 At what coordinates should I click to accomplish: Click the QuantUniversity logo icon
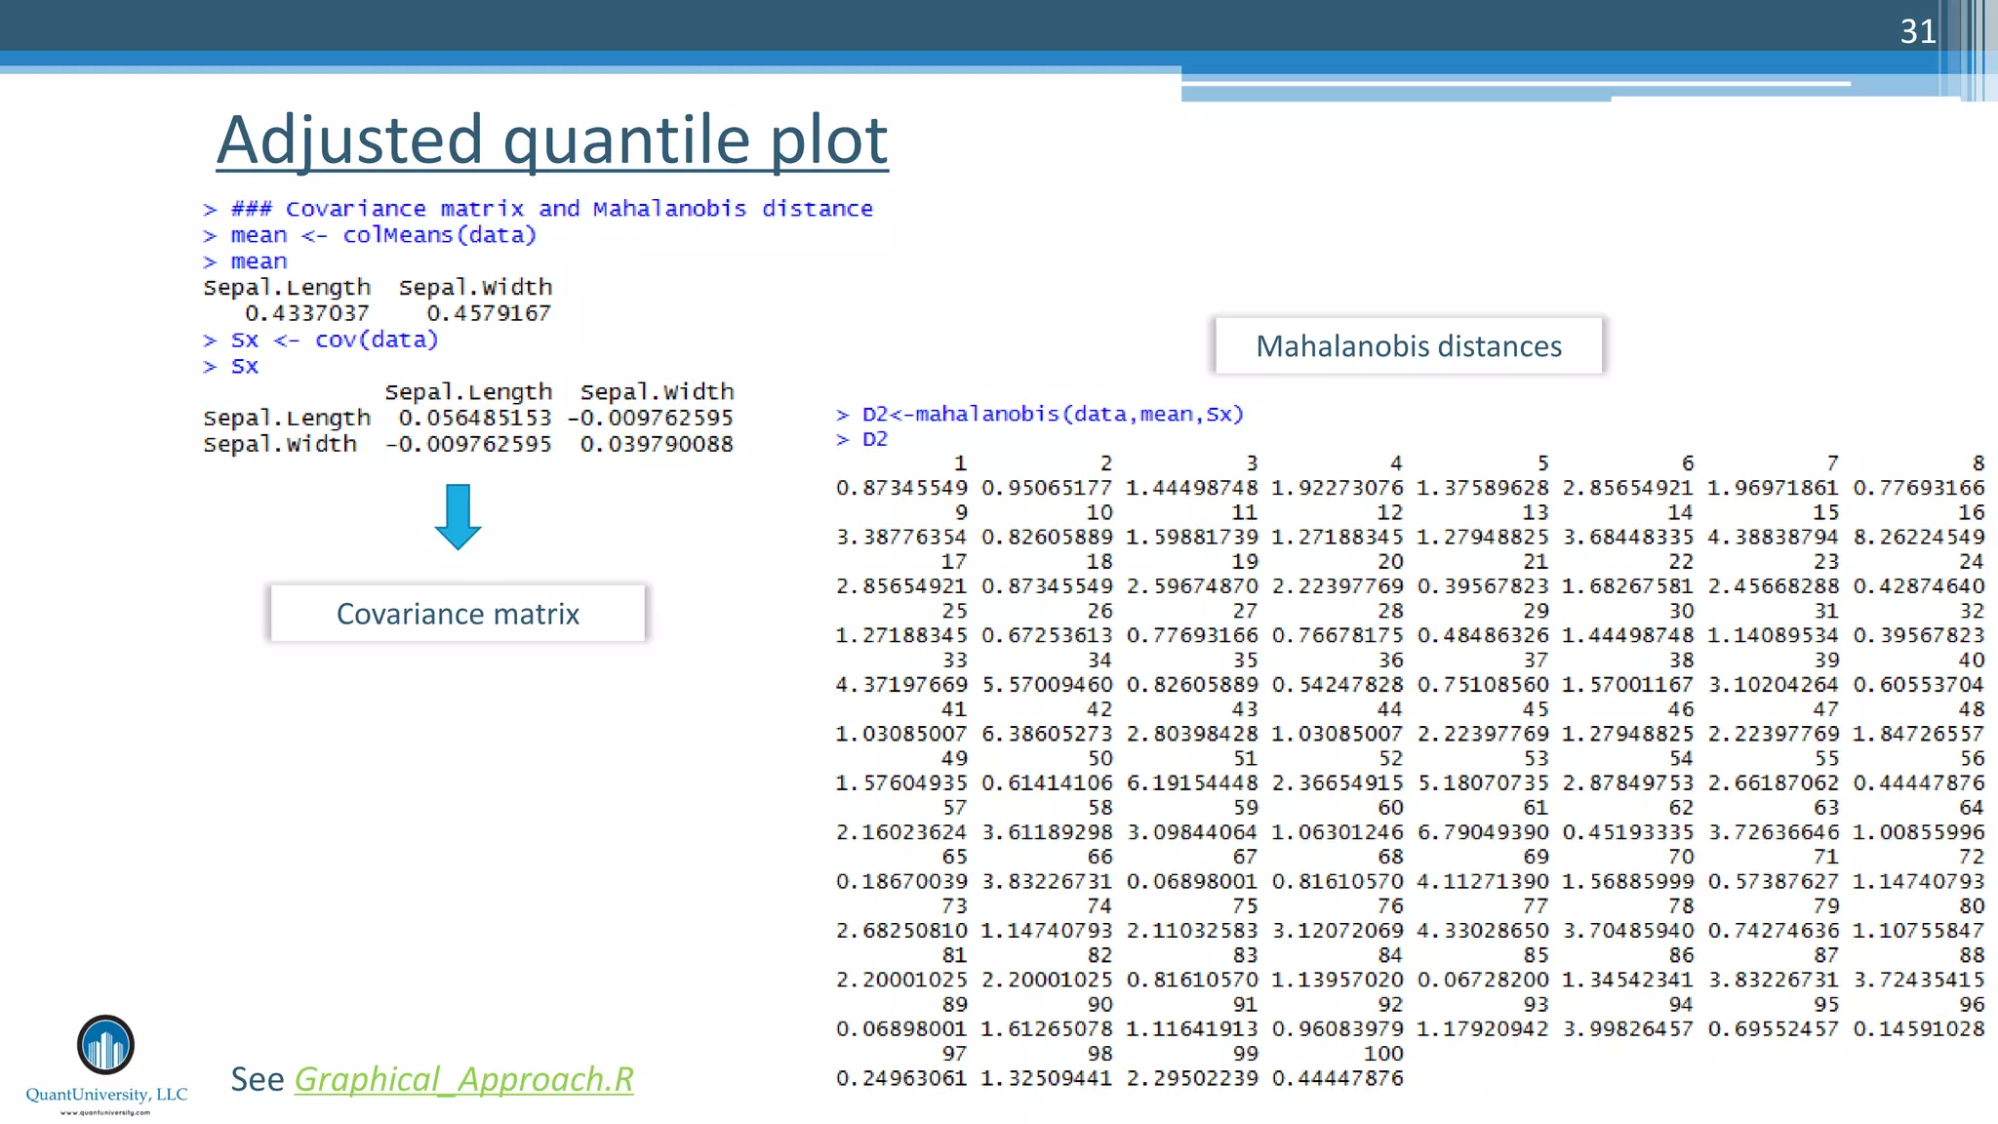pyautogui.click(x=105, y=1045)
